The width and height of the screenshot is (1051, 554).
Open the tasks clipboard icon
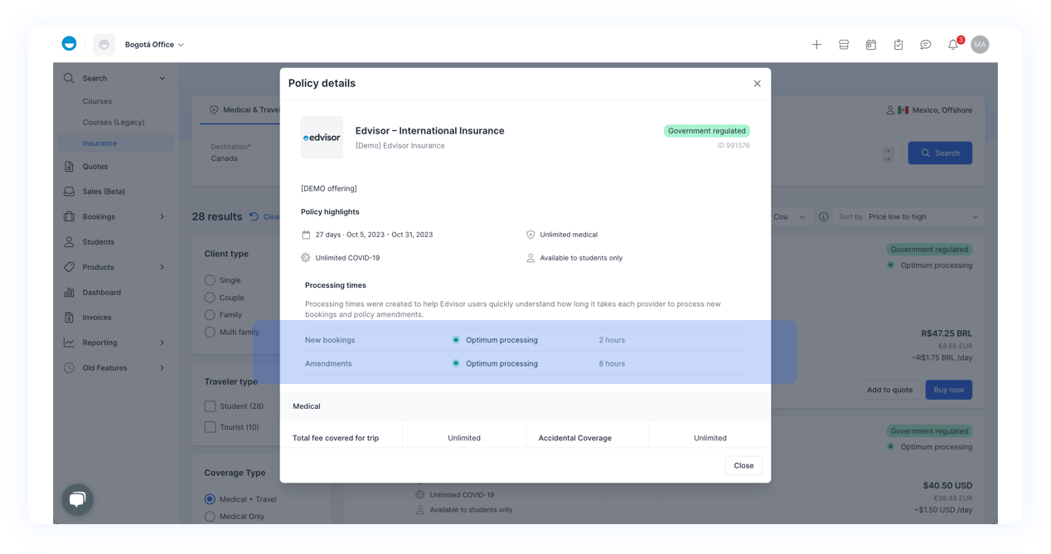pos(898,45)
